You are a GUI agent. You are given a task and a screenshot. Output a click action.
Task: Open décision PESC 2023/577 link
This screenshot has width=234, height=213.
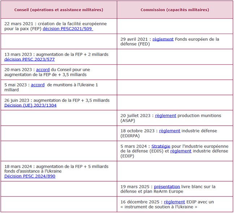click(30, 59)
